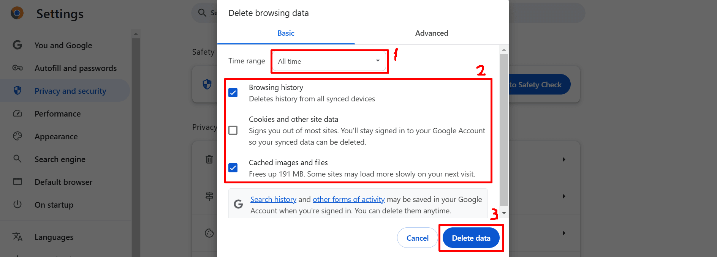Click the Languages translate icon

pos(17,237)
